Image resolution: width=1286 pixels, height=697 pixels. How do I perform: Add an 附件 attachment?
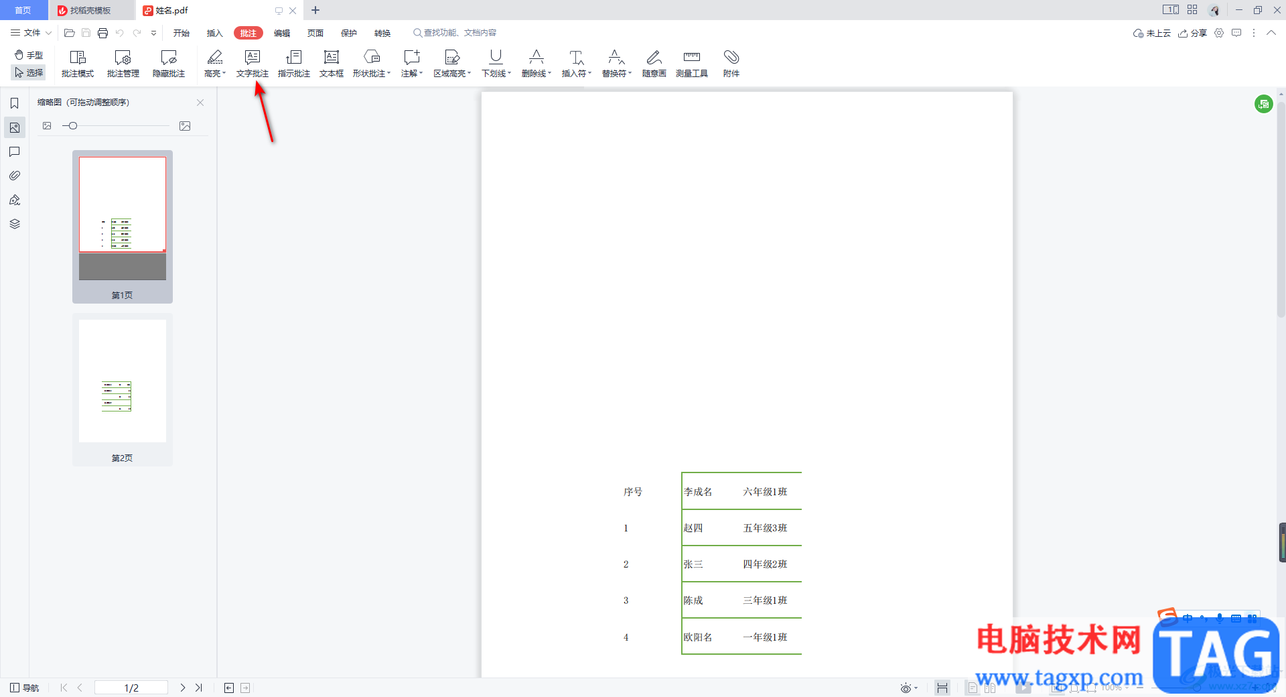click(x=731, y=64)
